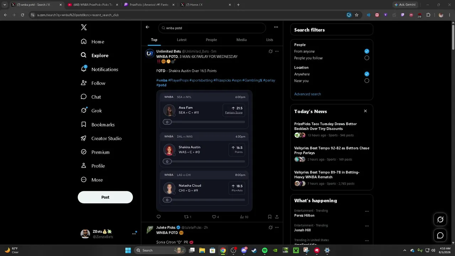Open Creator Studio from the sidebar
This screenshot has width=455, height=256.
[x=101, y=138]
